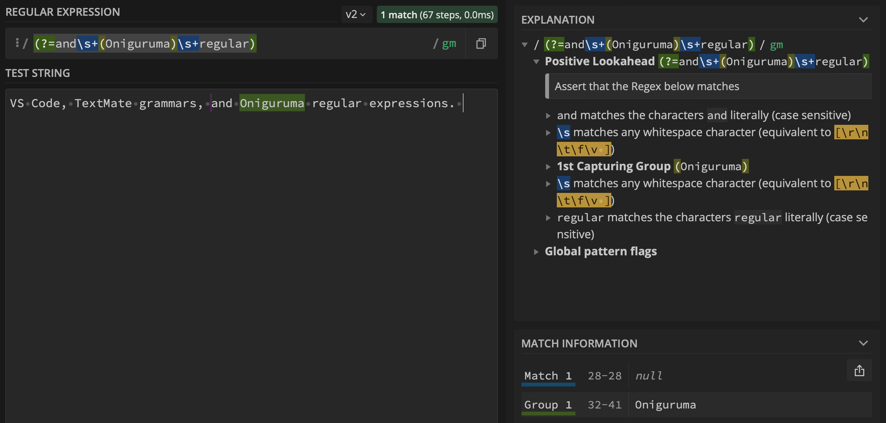Image resolution: width=886 pixels, height=423 pixels.
Task: Click the regex delimiter options dots icon
Action: tap(17, 43)
